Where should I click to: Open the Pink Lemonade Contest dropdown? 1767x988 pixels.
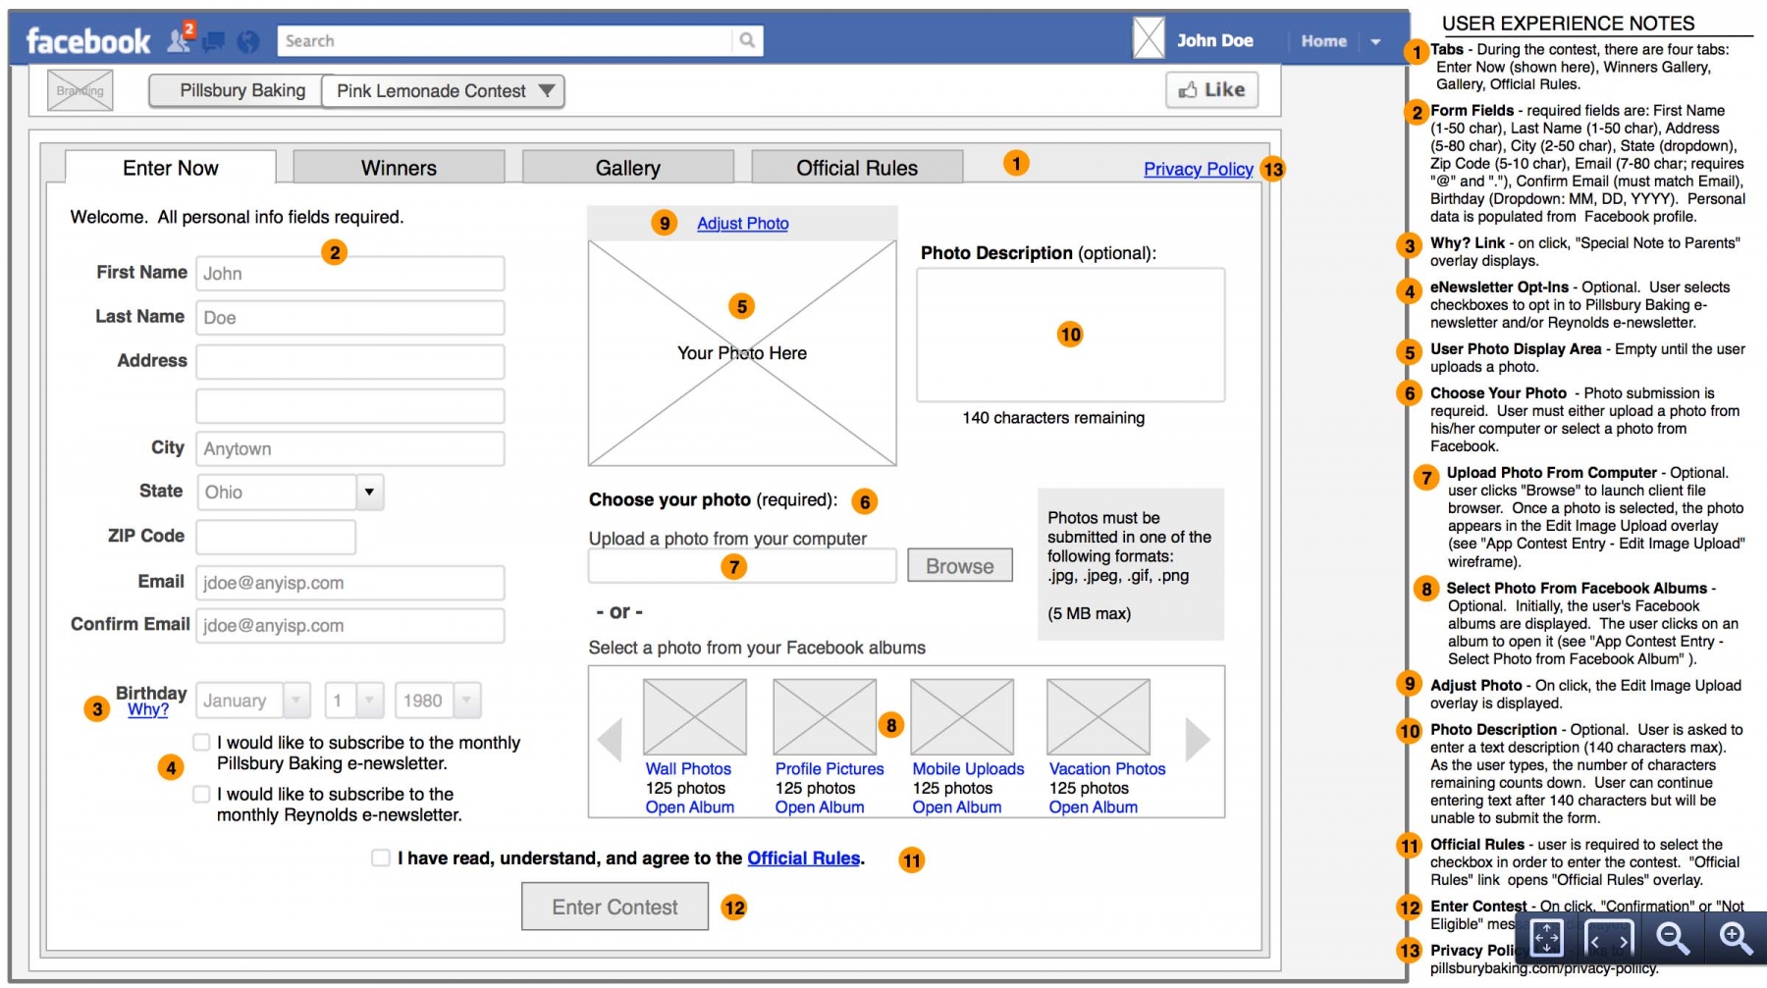pos(444,91)
